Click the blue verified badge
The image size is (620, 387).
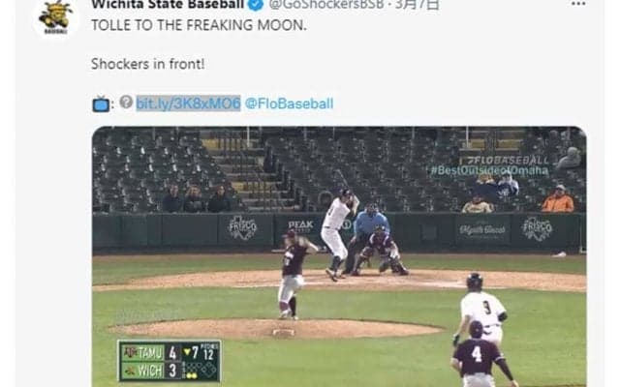[x=256, y=4]
